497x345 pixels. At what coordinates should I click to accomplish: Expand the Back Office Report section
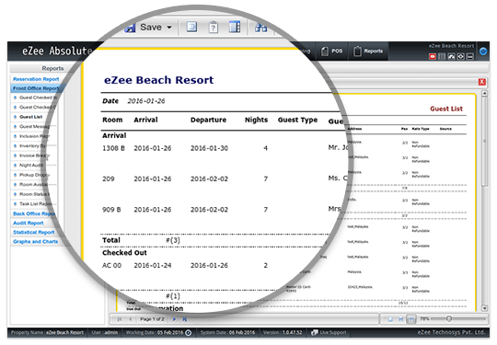(34, 213)
